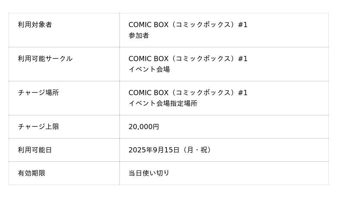
Task: Select the イベント会場指定場所 text
Action: [163, 104]
